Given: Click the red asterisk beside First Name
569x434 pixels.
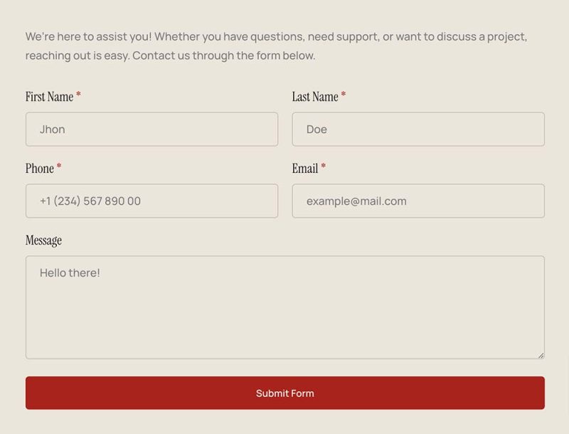Looking at the screenshot, I should (x=78, y=96).
